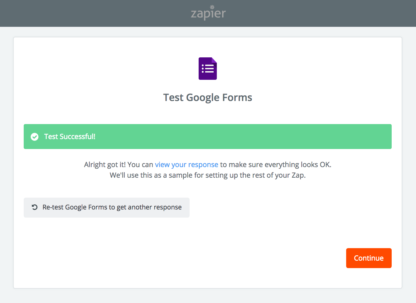Click the purple Google Forms icon

click(208, 69)
